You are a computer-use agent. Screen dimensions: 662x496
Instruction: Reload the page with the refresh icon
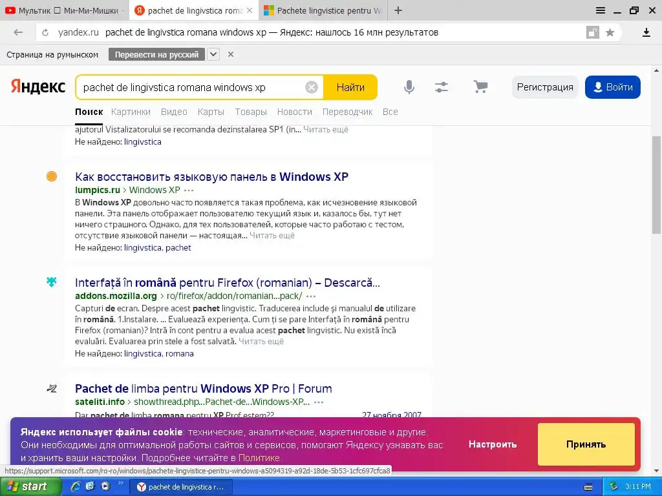45,32
